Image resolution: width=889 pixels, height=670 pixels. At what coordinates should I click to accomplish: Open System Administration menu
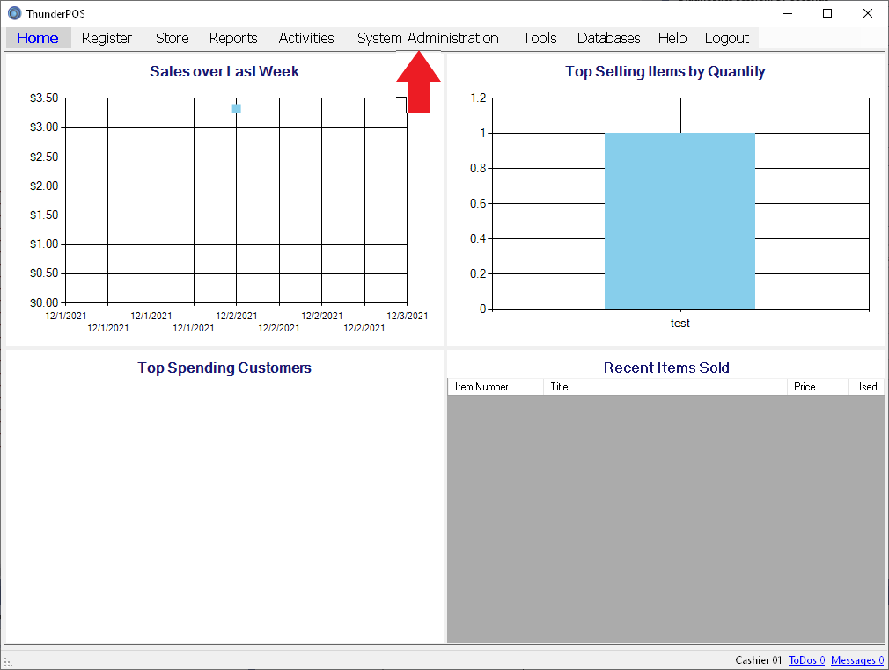428,38
